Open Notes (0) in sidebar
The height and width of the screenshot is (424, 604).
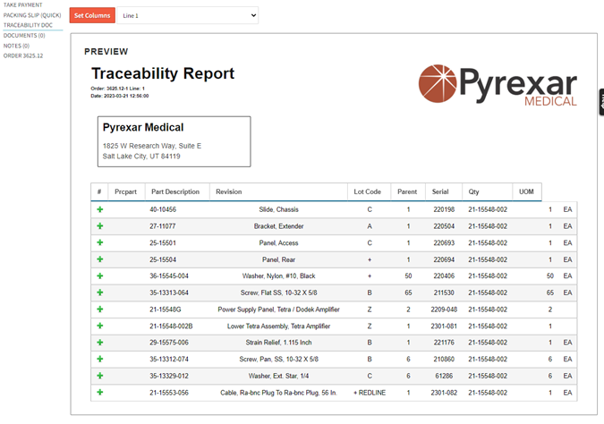pos(16,46)
